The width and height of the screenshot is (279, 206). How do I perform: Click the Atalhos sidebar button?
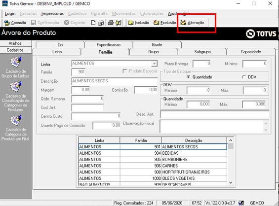pyautogui.click(x=15, y=43)
